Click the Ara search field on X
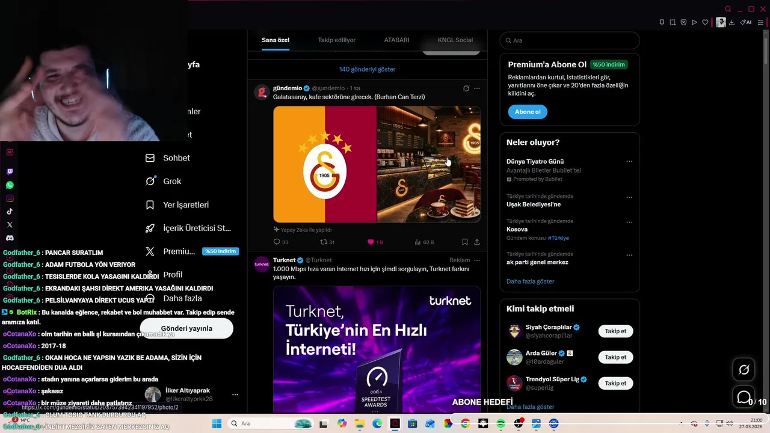This screenshot has width=770, height=433. click(570, 40)
